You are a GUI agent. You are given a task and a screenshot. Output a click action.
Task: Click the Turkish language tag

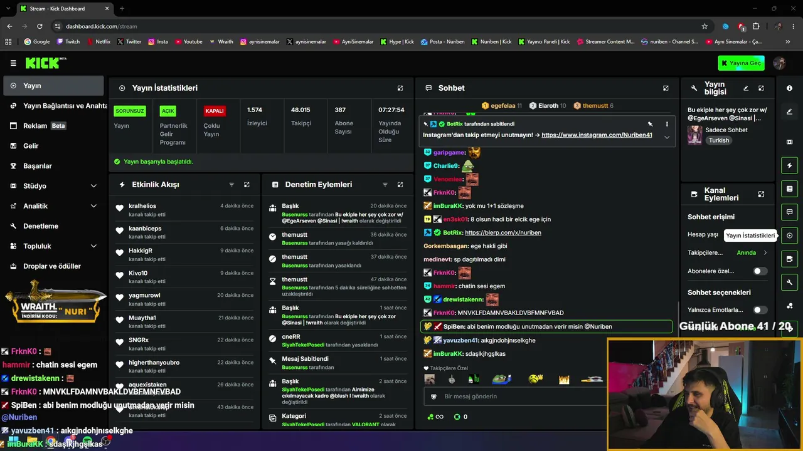(719, 140)
